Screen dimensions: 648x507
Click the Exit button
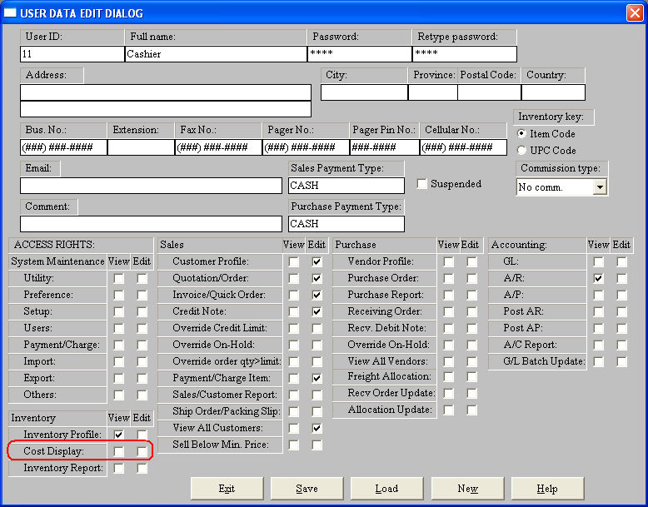(227, 489)
